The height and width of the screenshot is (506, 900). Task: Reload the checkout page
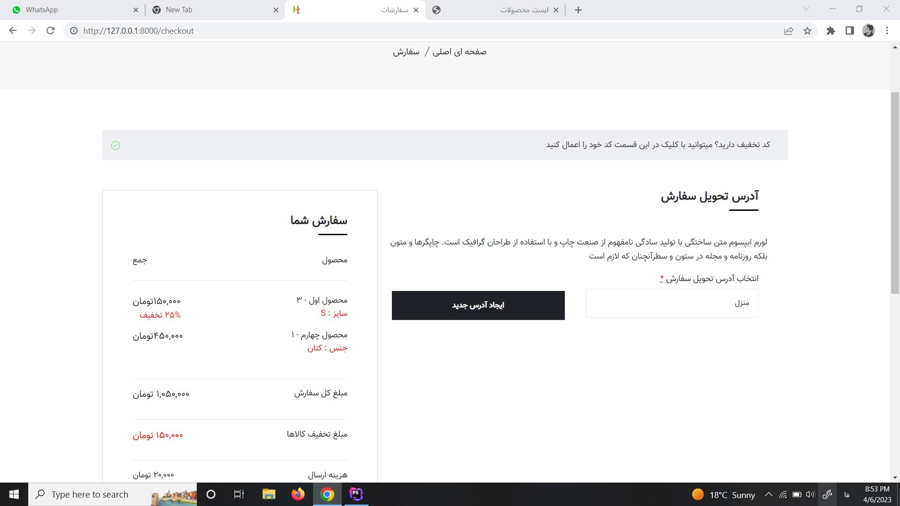tap(51, 30)
